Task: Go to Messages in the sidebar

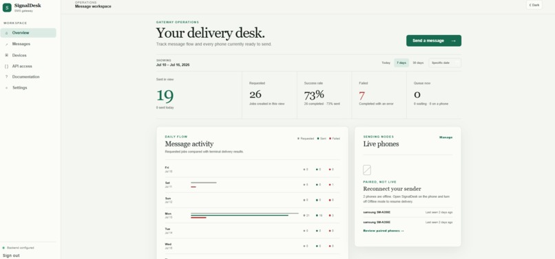Action: click(28, 44)
